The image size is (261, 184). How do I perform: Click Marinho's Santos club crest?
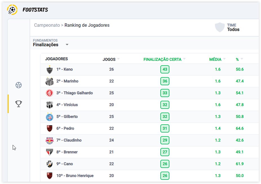[x=50, y=81]
